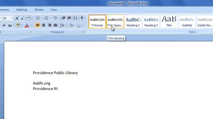Viewport: 213px width, 119px height.
Task: Toggle show paragraph marks
Action: tap(82, 18)
